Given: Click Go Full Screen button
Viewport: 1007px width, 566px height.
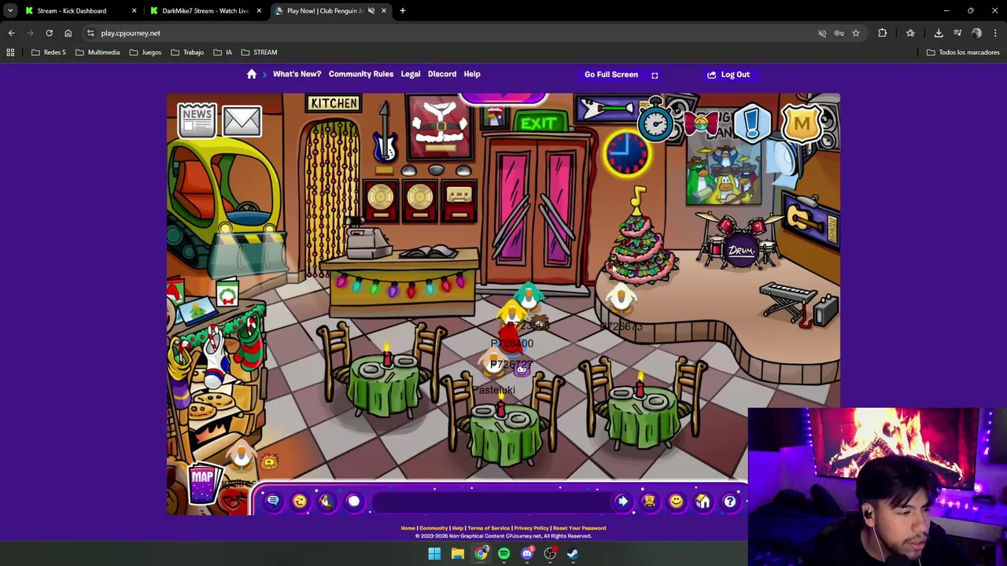Looking at the screenshot, I should [621, 75].
